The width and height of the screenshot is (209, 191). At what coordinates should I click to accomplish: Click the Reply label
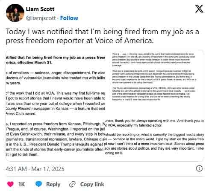point(53,184)
